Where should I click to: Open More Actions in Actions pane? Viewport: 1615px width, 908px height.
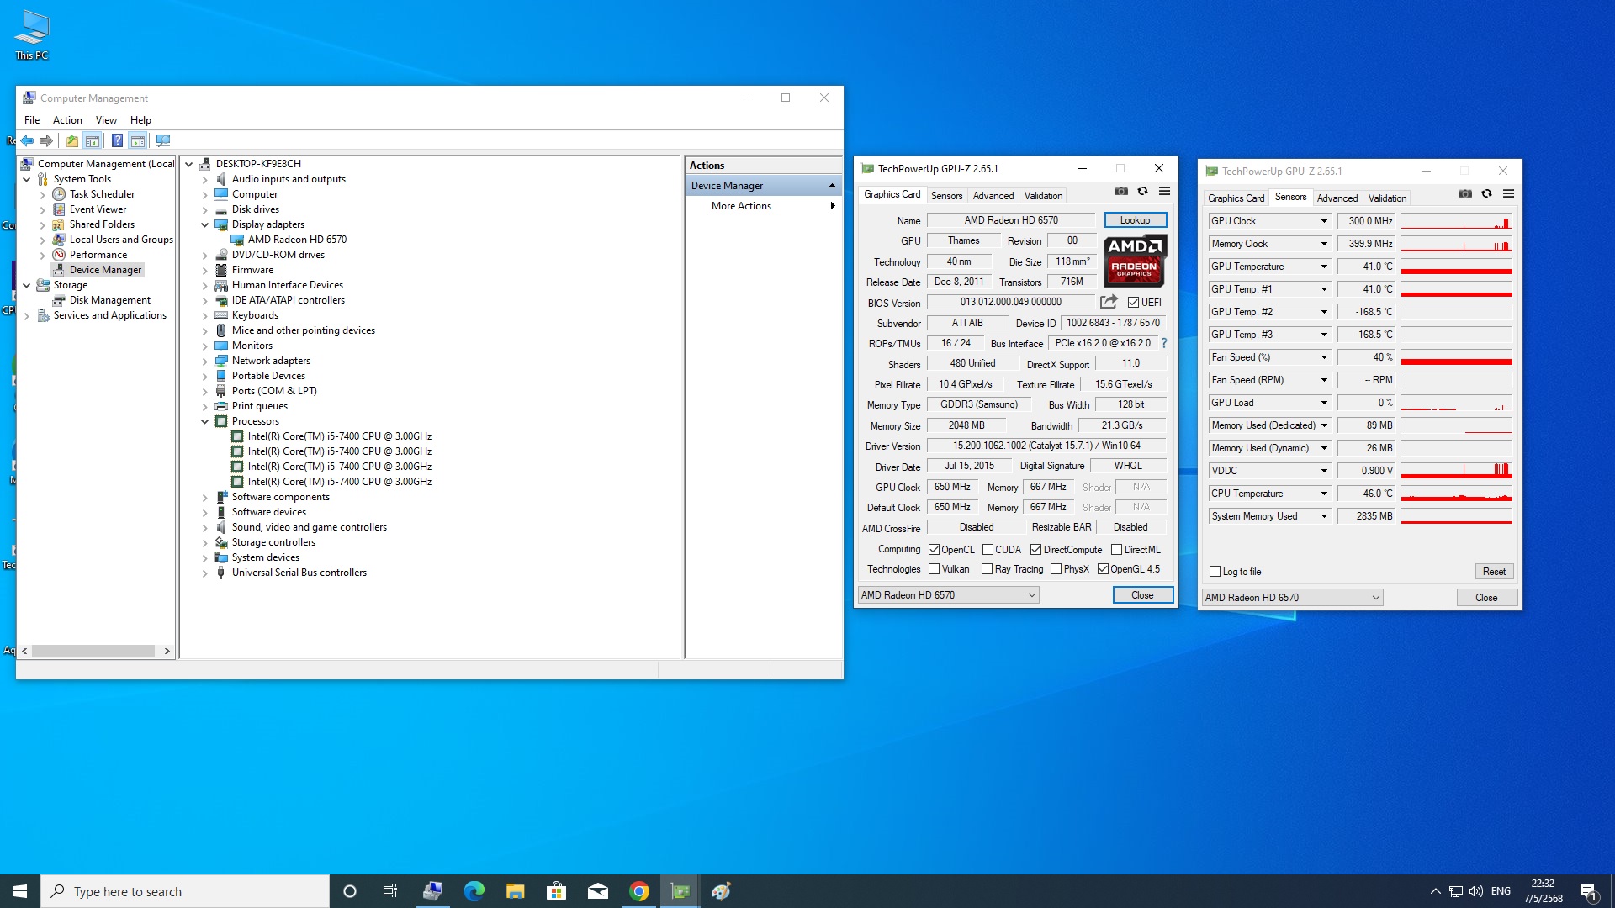point(762,206)
